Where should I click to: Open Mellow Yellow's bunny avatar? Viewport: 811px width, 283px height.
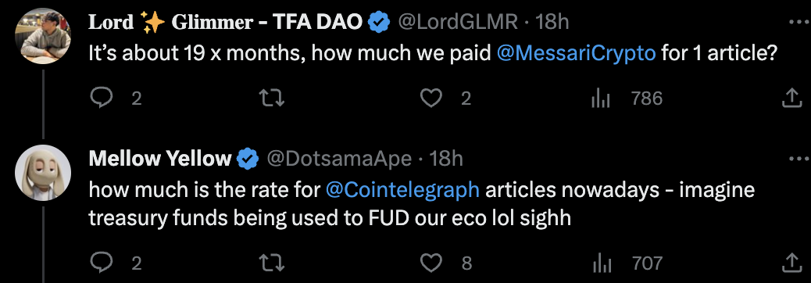tap(43, 172)
